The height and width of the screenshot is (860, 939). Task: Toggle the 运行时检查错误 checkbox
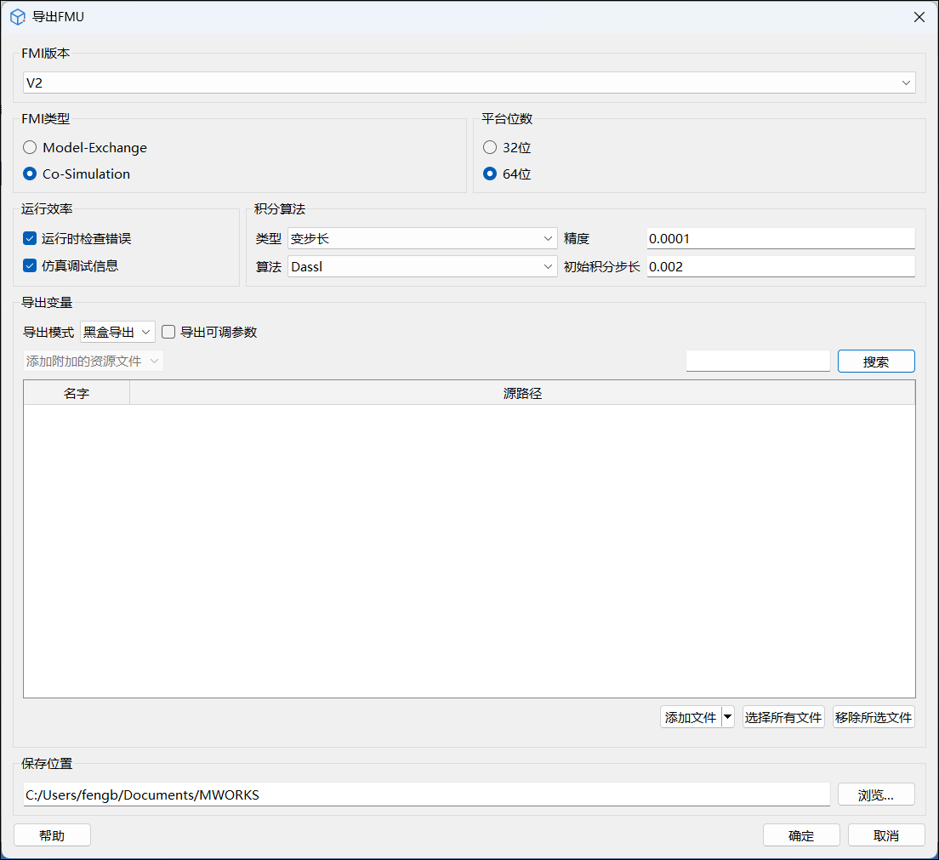30,239
